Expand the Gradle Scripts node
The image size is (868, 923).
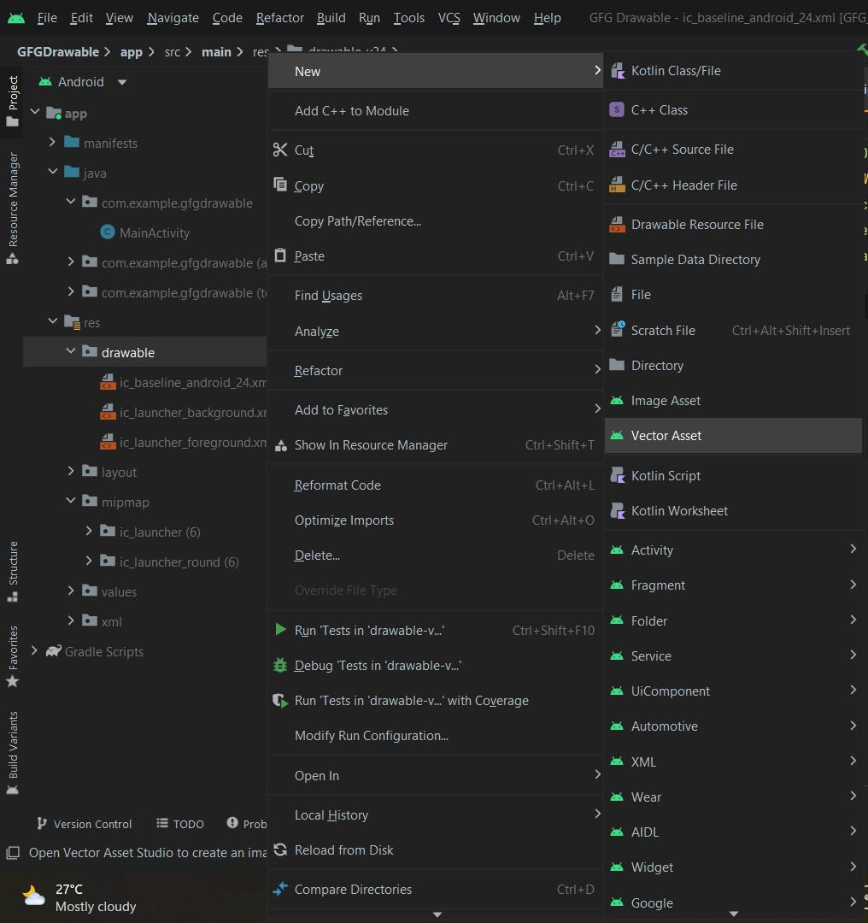(x=34, y=650)
